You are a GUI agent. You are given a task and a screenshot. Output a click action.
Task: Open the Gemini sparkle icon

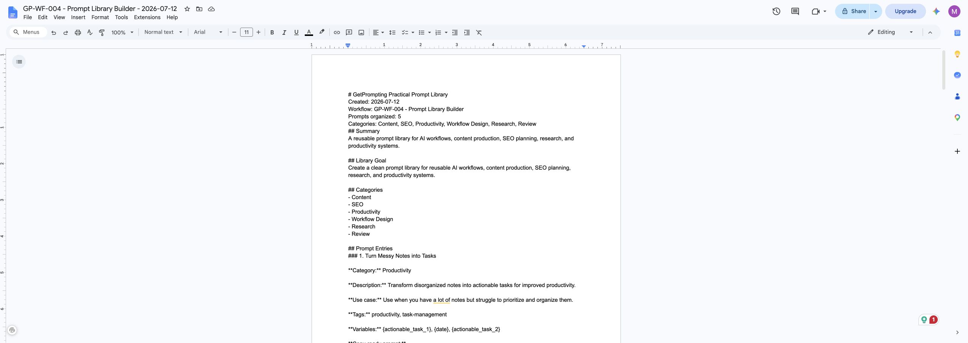[x=936, y=11]
